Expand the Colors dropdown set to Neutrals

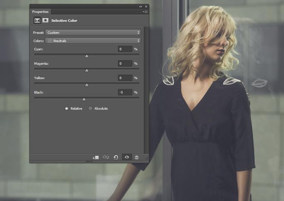[93, 41]
